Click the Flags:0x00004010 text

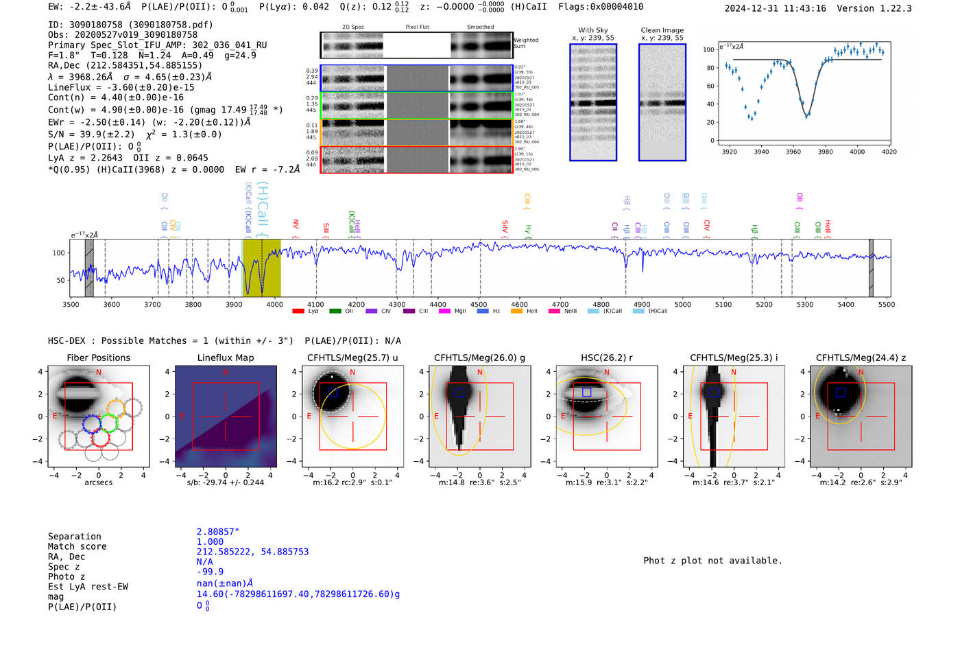click(x=601, y=7)
